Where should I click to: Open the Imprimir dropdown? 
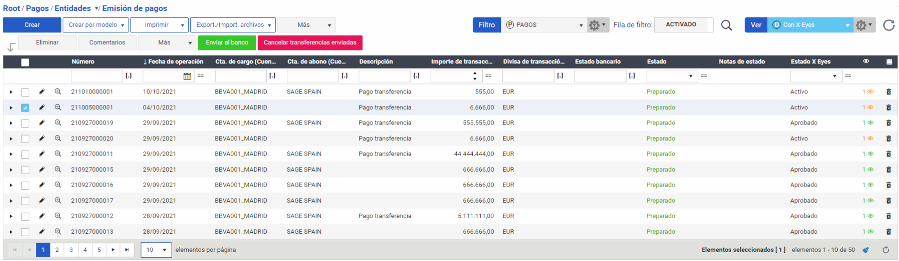point(160,25)
